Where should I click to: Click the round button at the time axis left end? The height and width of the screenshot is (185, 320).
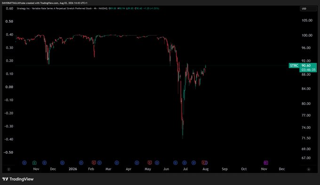[8, 169]
